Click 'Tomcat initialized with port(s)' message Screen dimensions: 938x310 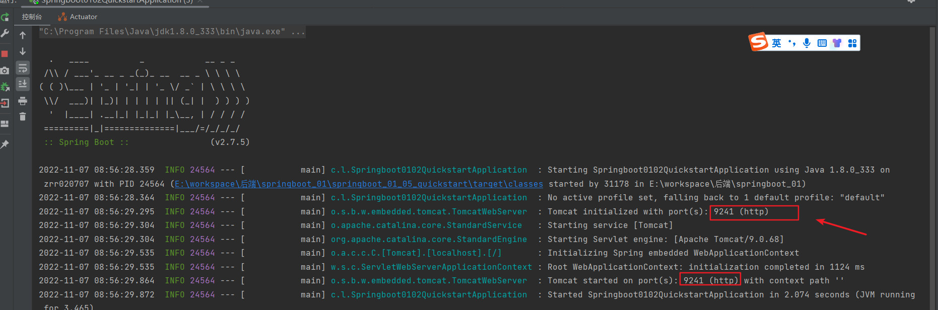coord(628,212)
